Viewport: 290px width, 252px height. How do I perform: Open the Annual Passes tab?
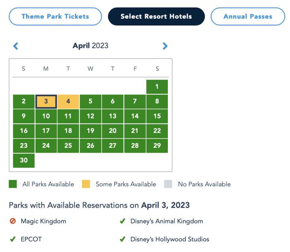pos(248,16)
